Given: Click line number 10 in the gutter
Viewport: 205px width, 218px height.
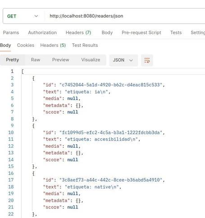Looking at the screenshot, I should pyautogui.click(x=11, y=132).
